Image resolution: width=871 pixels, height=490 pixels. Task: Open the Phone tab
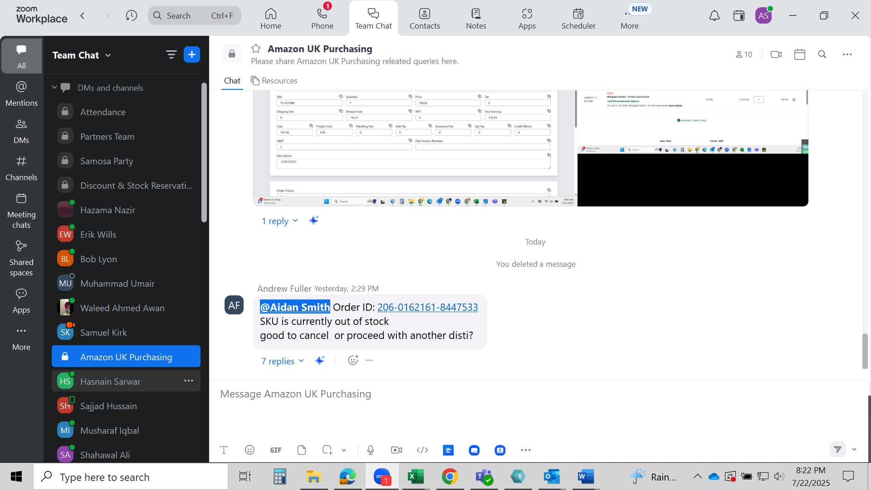pos(322,19)
